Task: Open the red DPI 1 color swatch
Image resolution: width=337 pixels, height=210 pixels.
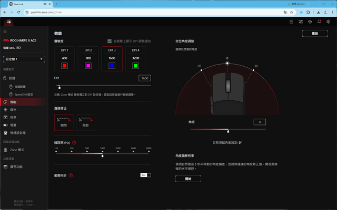Action: (x=64, y=66)
